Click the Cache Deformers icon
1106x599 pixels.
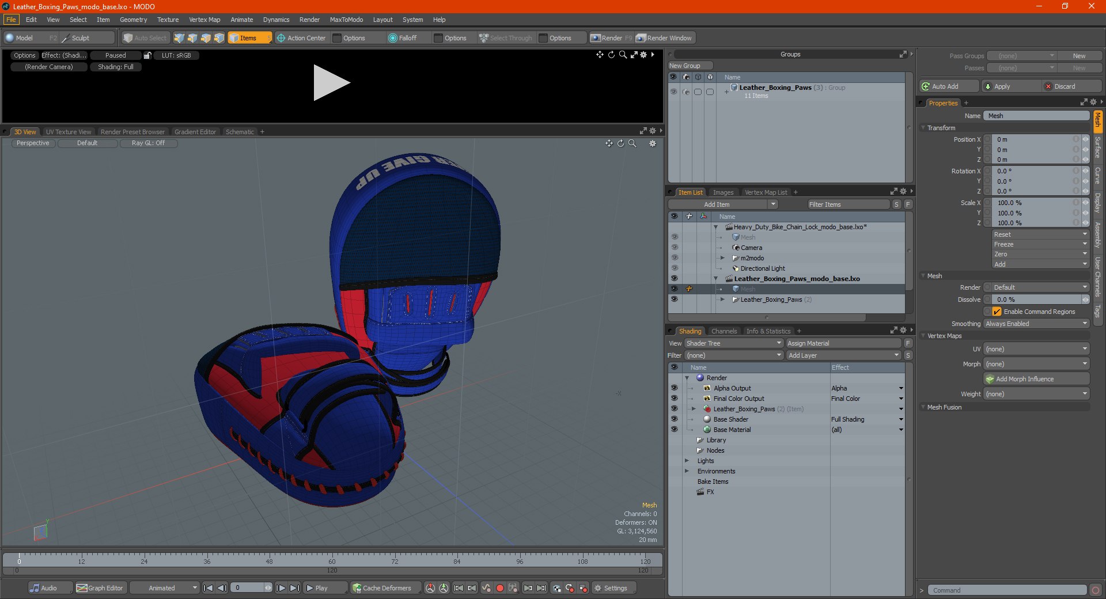pyautogui.click(x=357, y=588)
